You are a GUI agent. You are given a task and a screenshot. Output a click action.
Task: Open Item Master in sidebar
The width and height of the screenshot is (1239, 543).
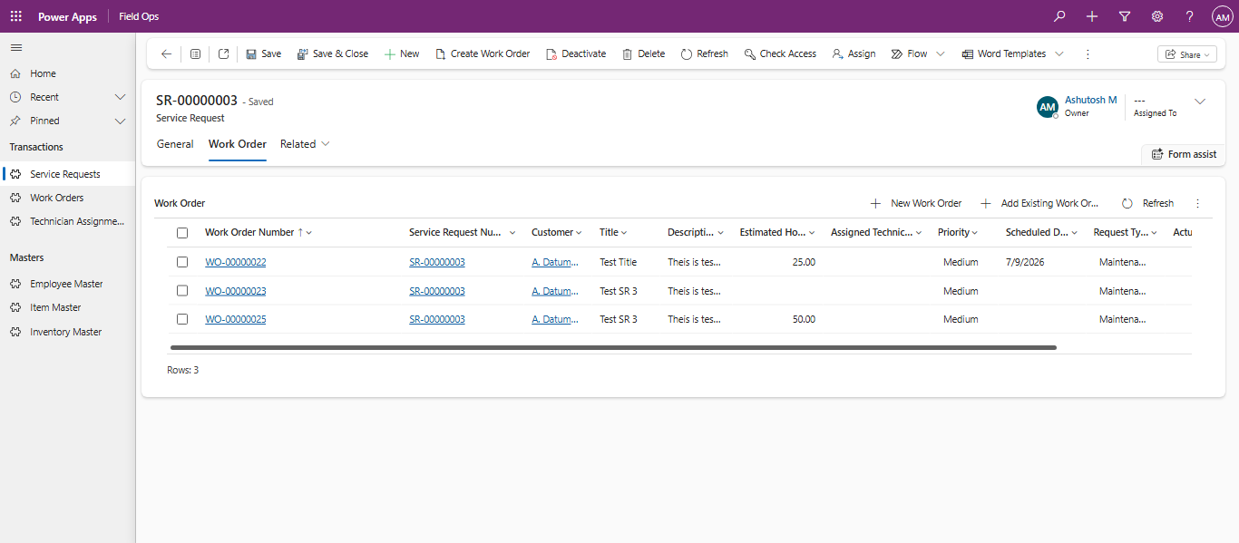(68, 307)
